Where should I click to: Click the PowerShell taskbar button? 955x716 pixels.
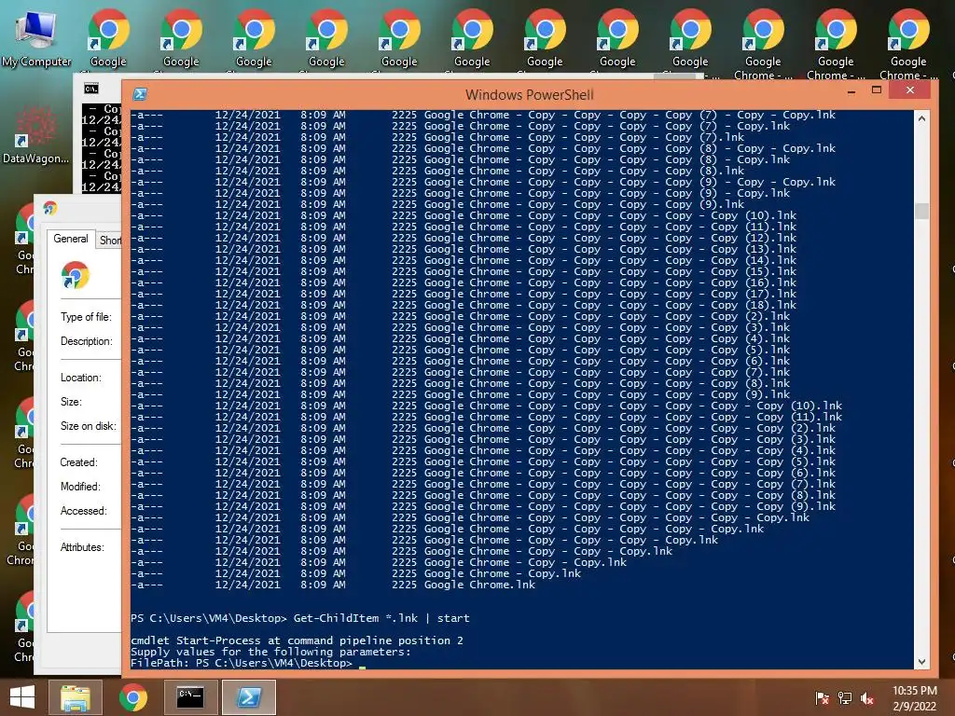point(248,696)
